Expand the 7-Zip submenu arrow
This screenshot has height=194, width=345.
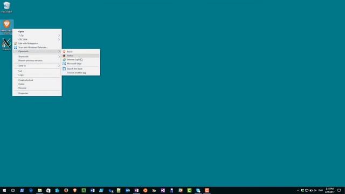tap(59, 36)
